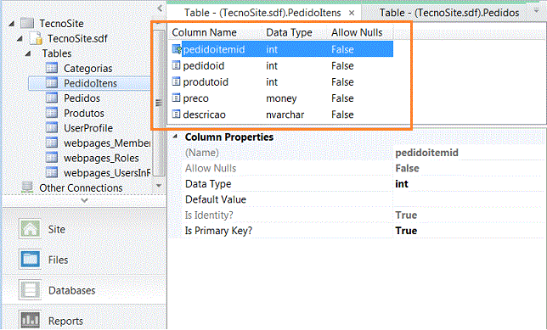The width and height of the screenshot is (547, 330).
Task: Click the Default Value property field
Action: point(469,199)
